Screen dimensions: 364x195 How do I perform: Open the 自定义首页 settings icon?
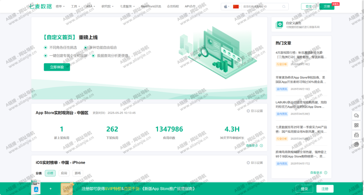point(280,24)
